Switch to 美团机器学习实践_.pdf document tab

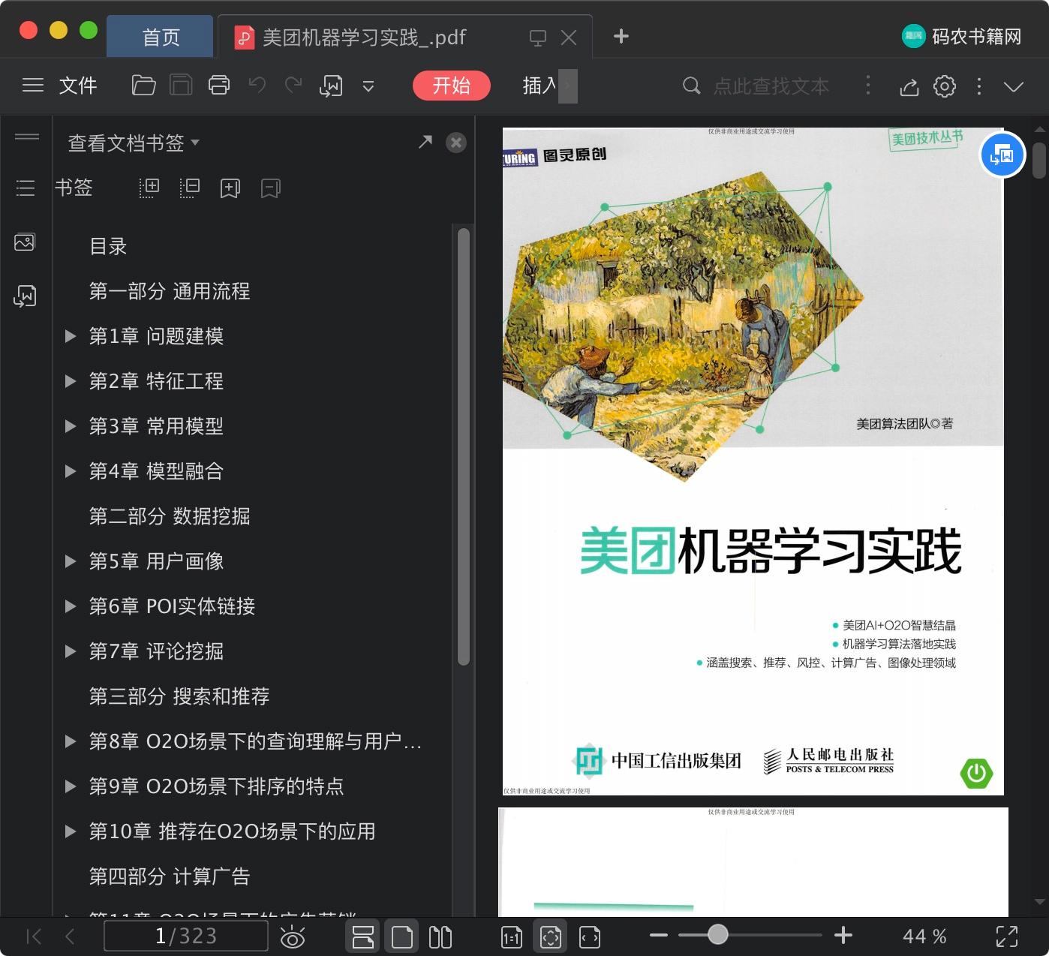[364, 37]
